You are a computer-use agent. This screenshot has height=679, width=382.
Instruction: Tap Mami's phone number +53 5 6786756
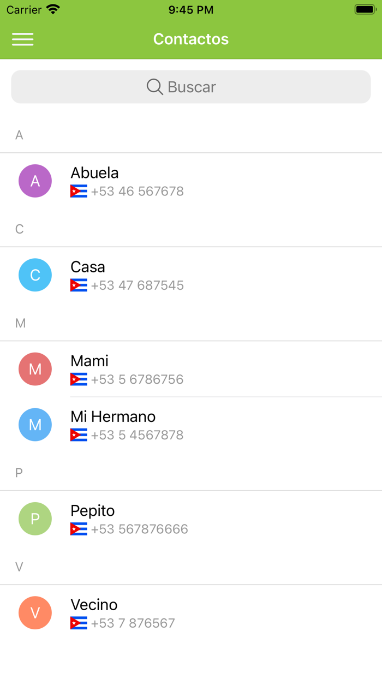138,379
